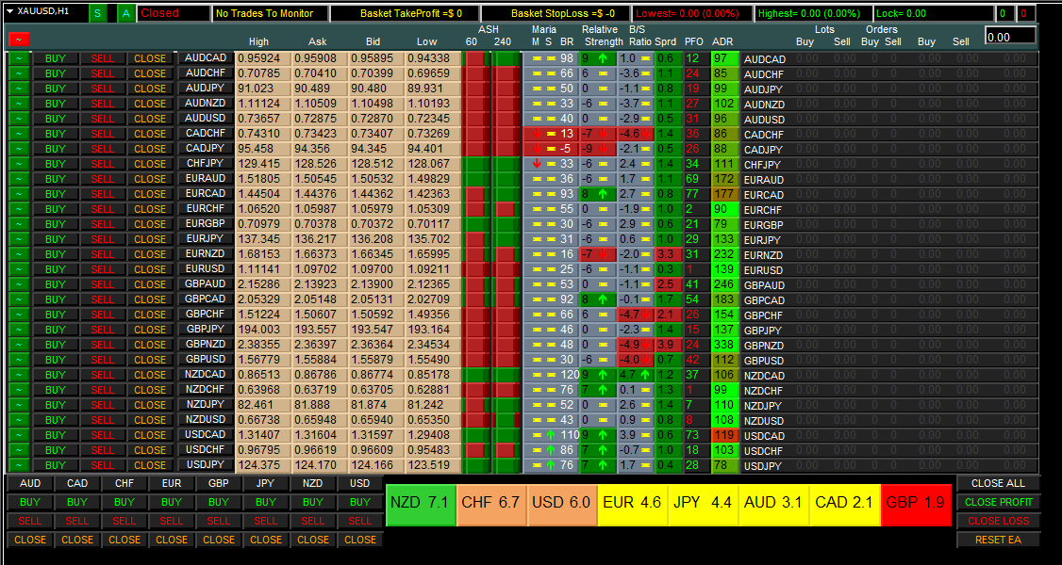Click the Basket TakeProfit display
This screenshot has height=565, width=1062.
click(405, 13)
